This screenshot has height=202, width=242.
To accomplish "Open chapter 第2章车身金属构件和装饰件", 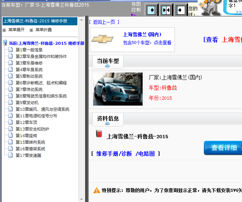I will pos(41,56).
